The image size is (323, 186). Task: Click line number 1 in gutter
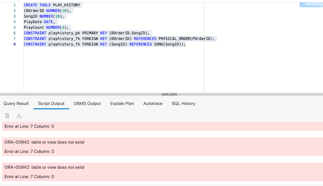point(15,5)
